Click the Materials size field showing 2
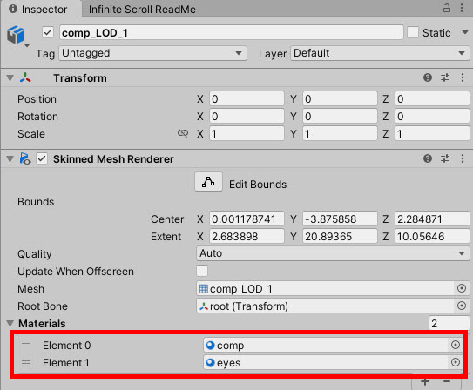This screenshot has width=473, height=390. (449, 323)
